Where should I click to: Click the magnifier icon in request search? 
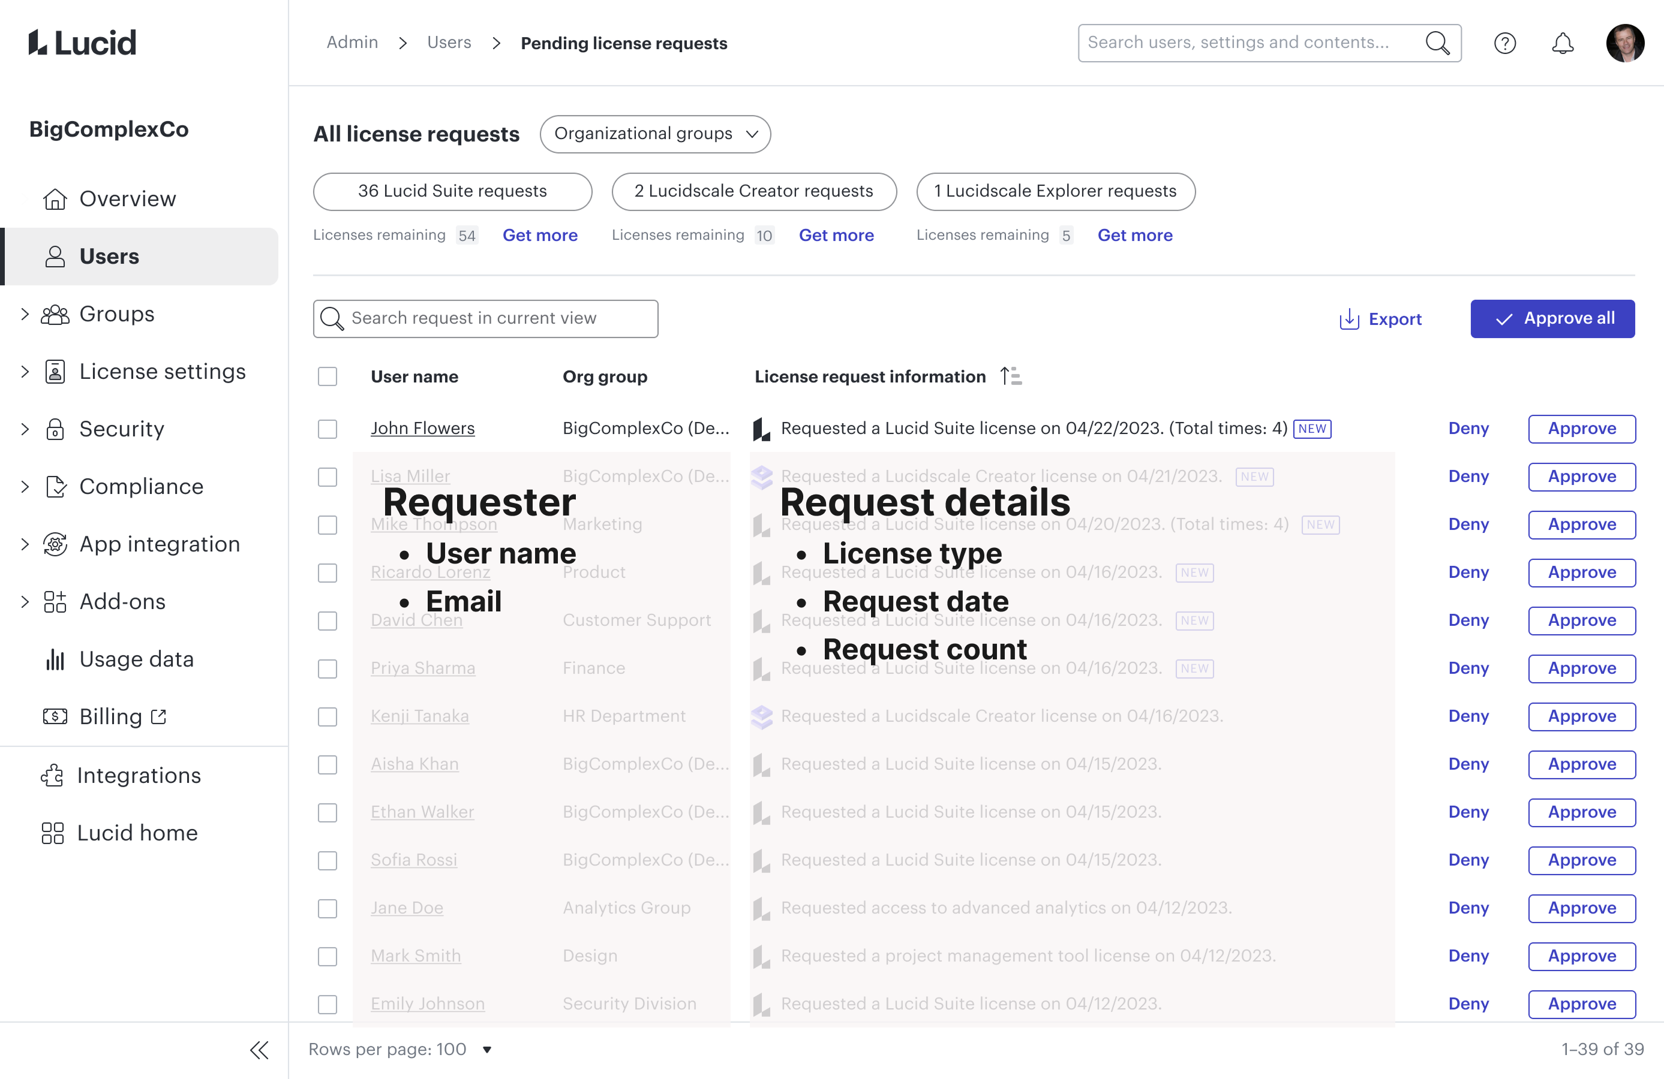(331, 319)
